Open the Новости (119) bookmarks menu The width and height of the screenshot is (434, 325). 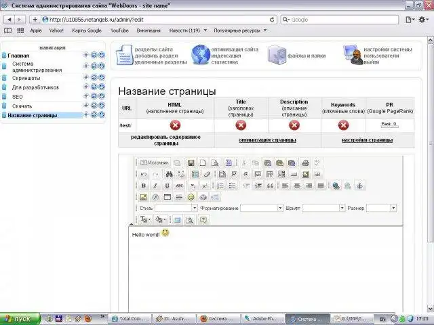(x=188, y=30)
